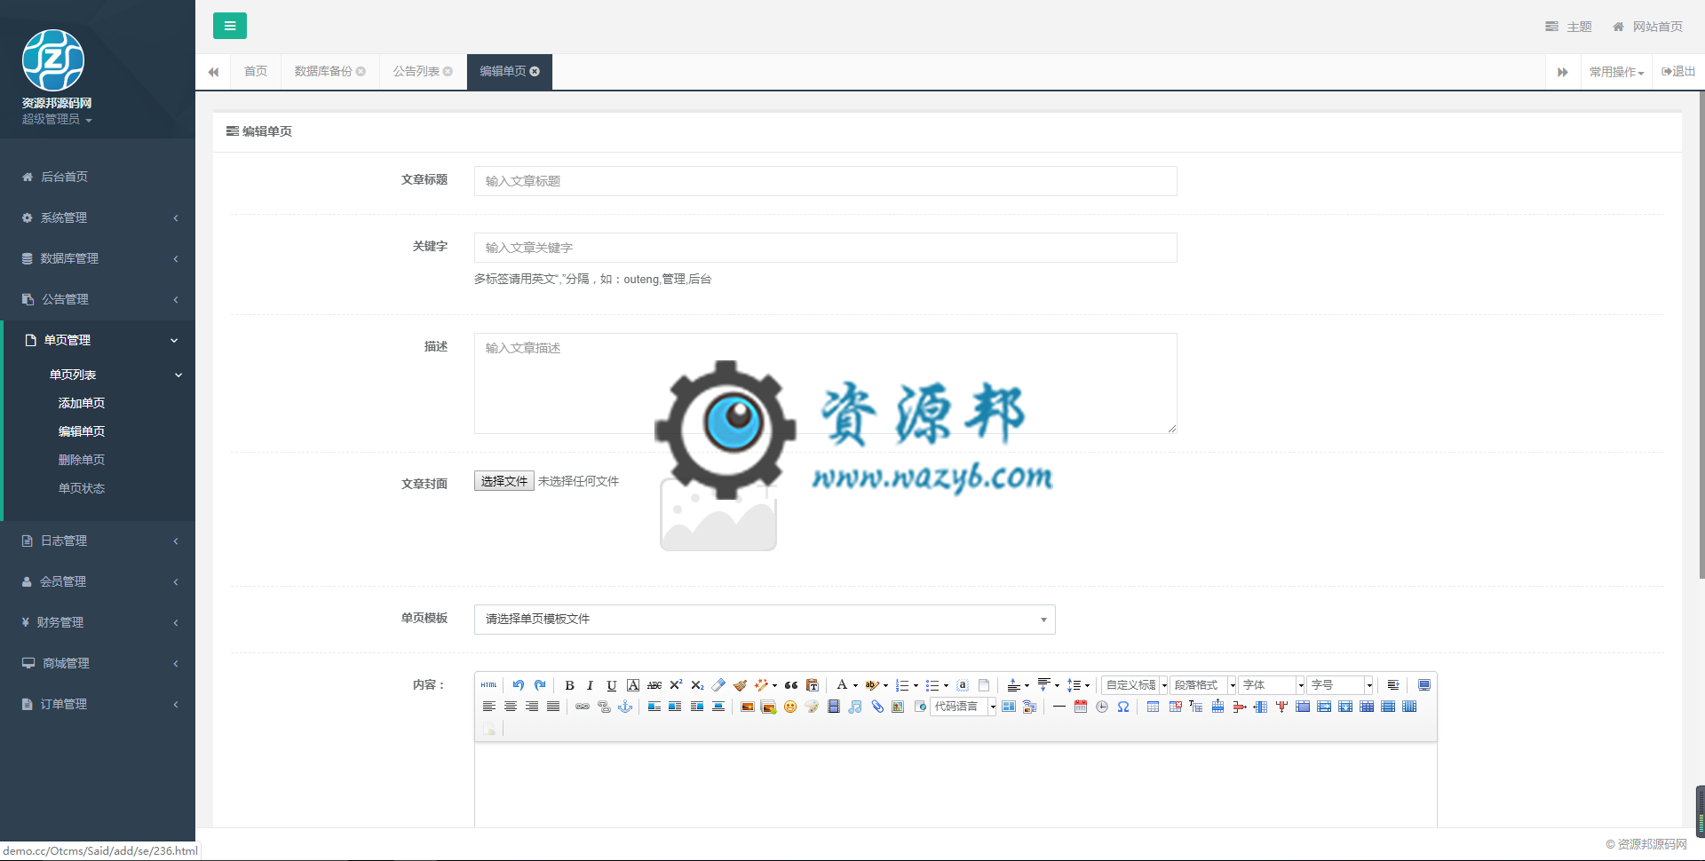Toggle italic formatting
Viewport: 1705px width, 861px height.
590,685
